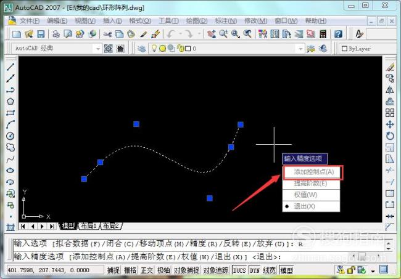The height and width of the screenshot is (279, 401).
Task: Select the Ellipse tool
Action: [10, 171]
